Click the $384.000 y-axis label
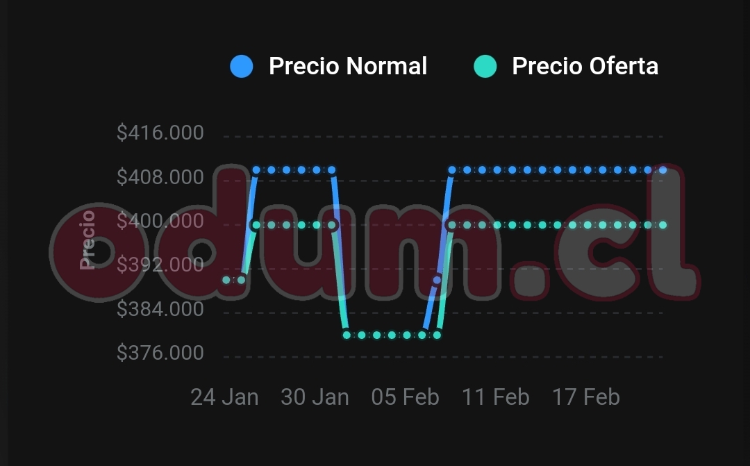This screenshot has width=750, height=466. tap(160, 308)
